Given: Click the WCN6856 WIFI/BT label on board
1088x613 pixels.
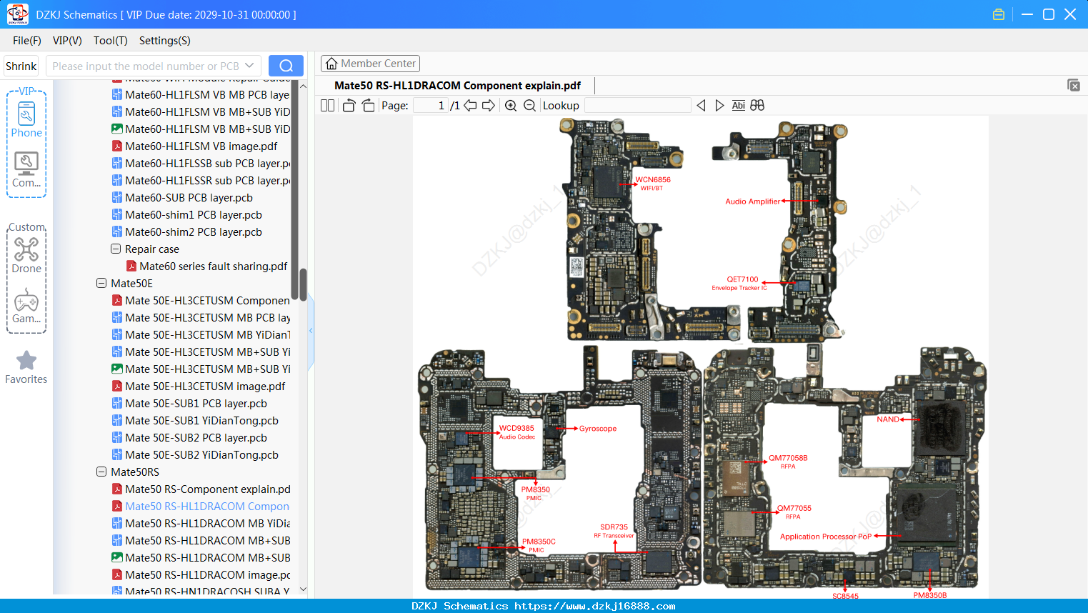Looking at the screenshot, I should coord(653,184).
